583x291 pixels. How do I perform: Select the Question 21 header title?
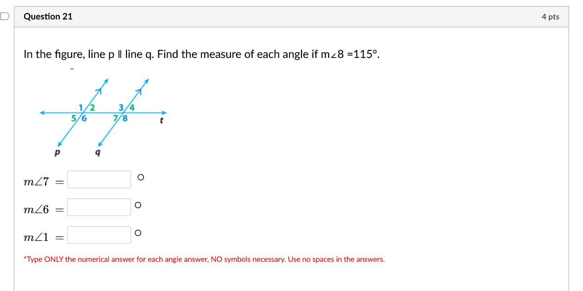(x=48, y=17)
